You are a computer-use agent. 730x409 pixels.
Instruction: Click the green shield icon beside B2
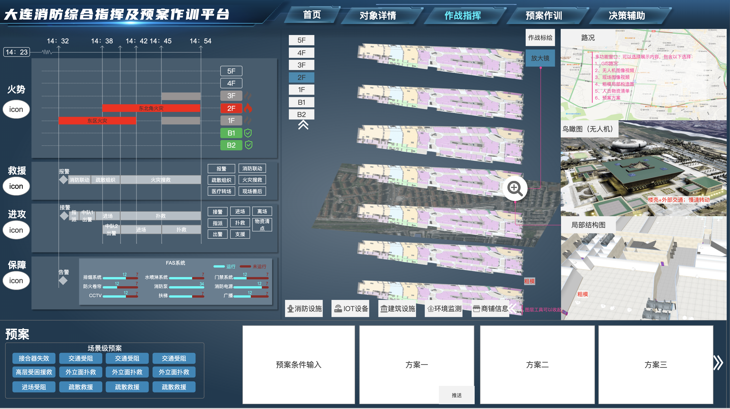click(248, 145)
